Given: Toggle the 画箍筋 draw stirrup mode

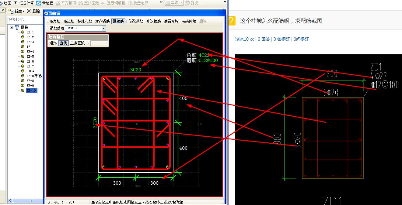Looking at the screenshot, I should (118, 21).
